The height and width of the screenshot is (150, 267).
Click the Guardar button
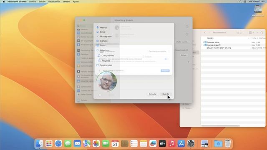[166, 94]
